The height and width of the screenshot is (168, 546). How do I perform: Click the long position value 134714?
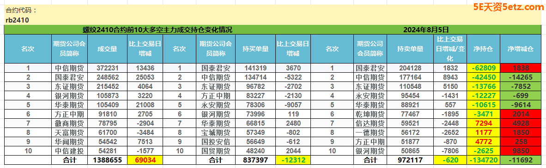[255, 76]
